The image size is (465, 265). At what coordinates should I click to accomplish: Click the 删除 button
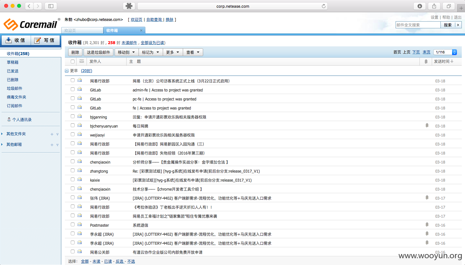click(x=75, y=52)
